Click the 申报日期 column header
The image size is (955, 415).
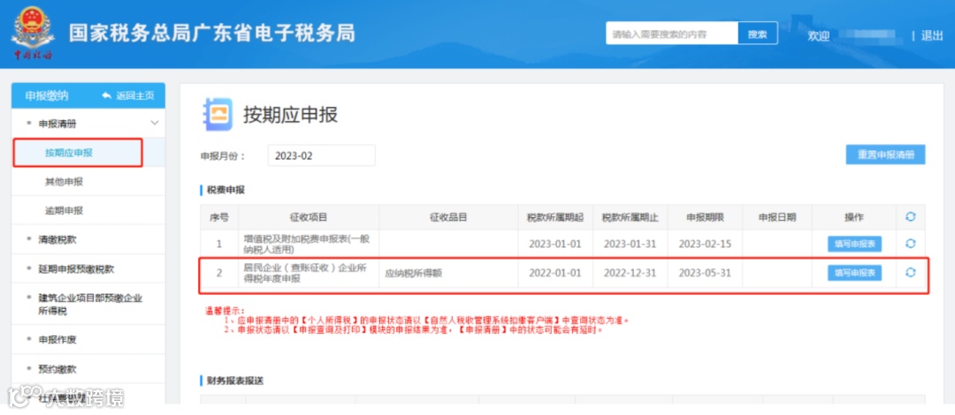(x=776, y=217)
